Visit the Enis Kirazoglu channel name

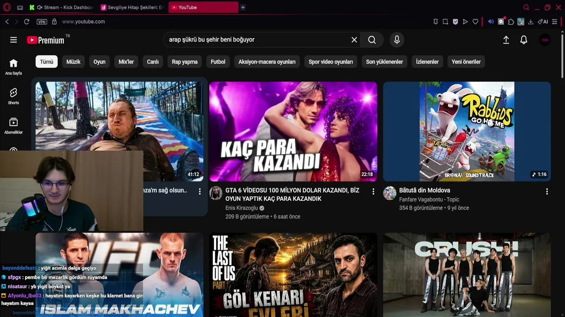pyautogui.click(x=241, y=208)
